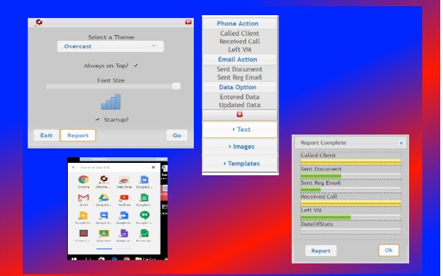The height and width of the screenshot is (276, 443).
Task: Click the red X below Updated Data
Action: [239, 115]
